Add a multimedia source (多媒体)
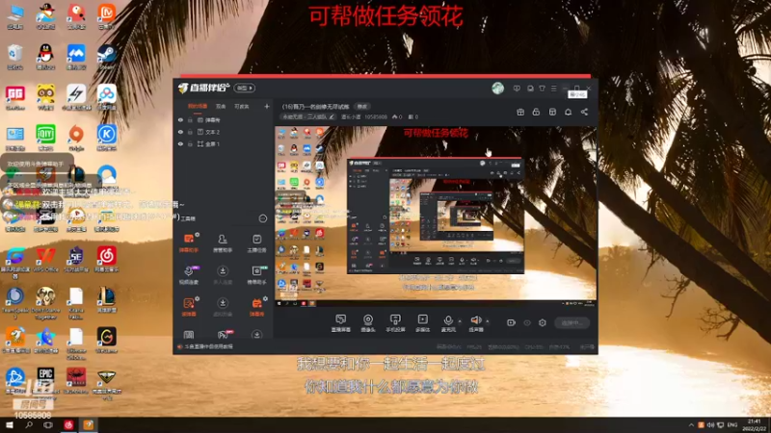This screenshot has height=433, width=771. [x=422, y=323]
